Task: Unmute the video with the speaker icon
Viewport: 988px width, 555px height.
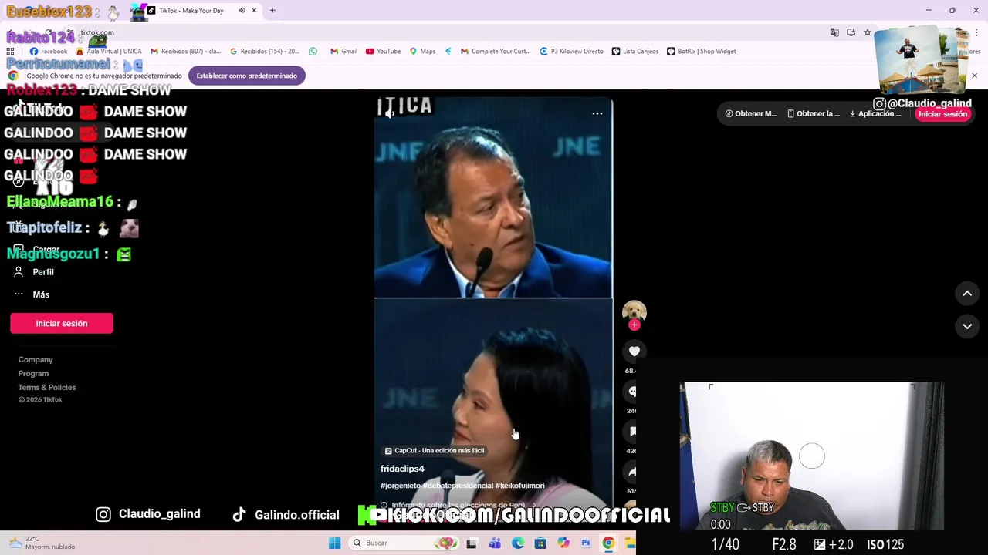Action: click(x=390, y=113)
